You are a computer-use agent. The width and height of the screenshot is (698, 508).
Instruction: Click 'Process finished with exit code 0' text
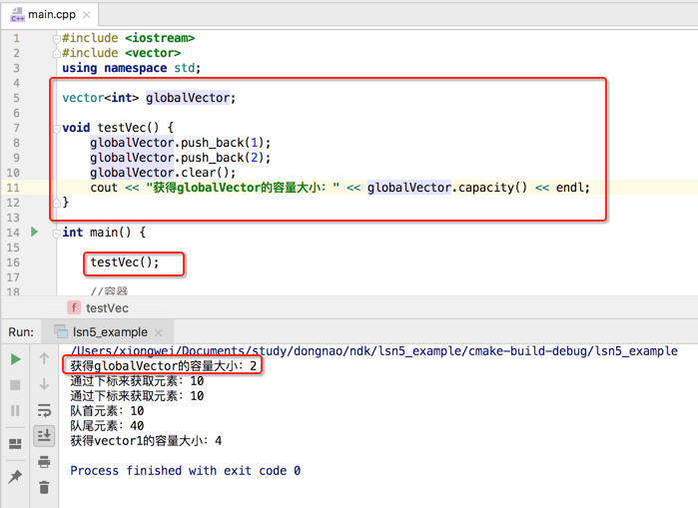tap(185, 471)
